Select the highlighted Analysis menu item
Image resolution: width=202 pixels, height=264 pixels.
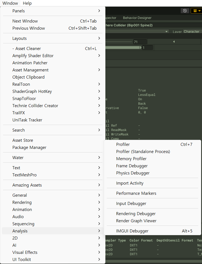(x=53, y=231)
